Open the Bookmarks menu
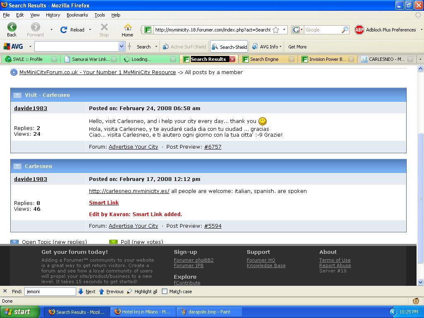 click(x=77, y=15)
